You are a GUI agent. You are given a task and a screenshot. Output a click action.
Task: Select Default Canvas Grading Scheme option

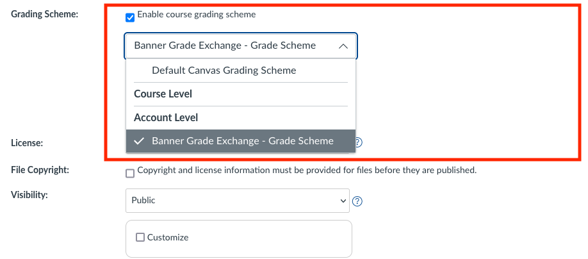pos(224,71)
